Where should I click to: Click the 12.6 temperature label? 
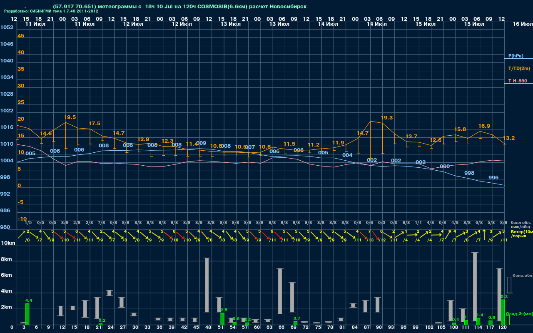(436, 140)
